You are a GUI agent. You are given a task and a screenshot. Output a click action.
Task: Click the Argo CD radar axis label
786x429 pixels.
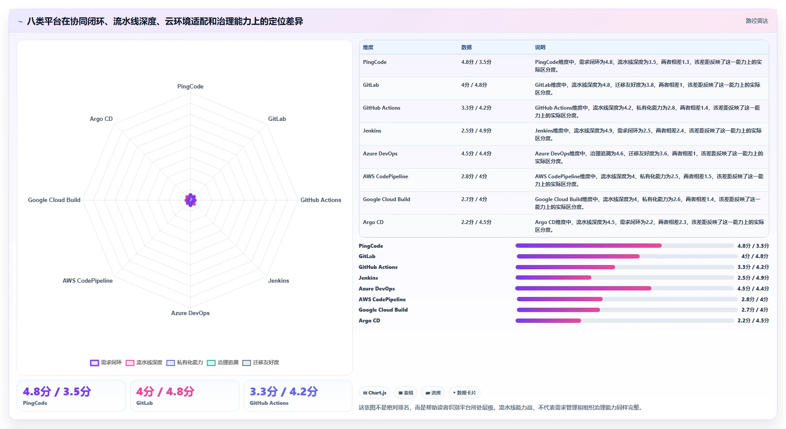pyautogui.click(x=101, y=119)
